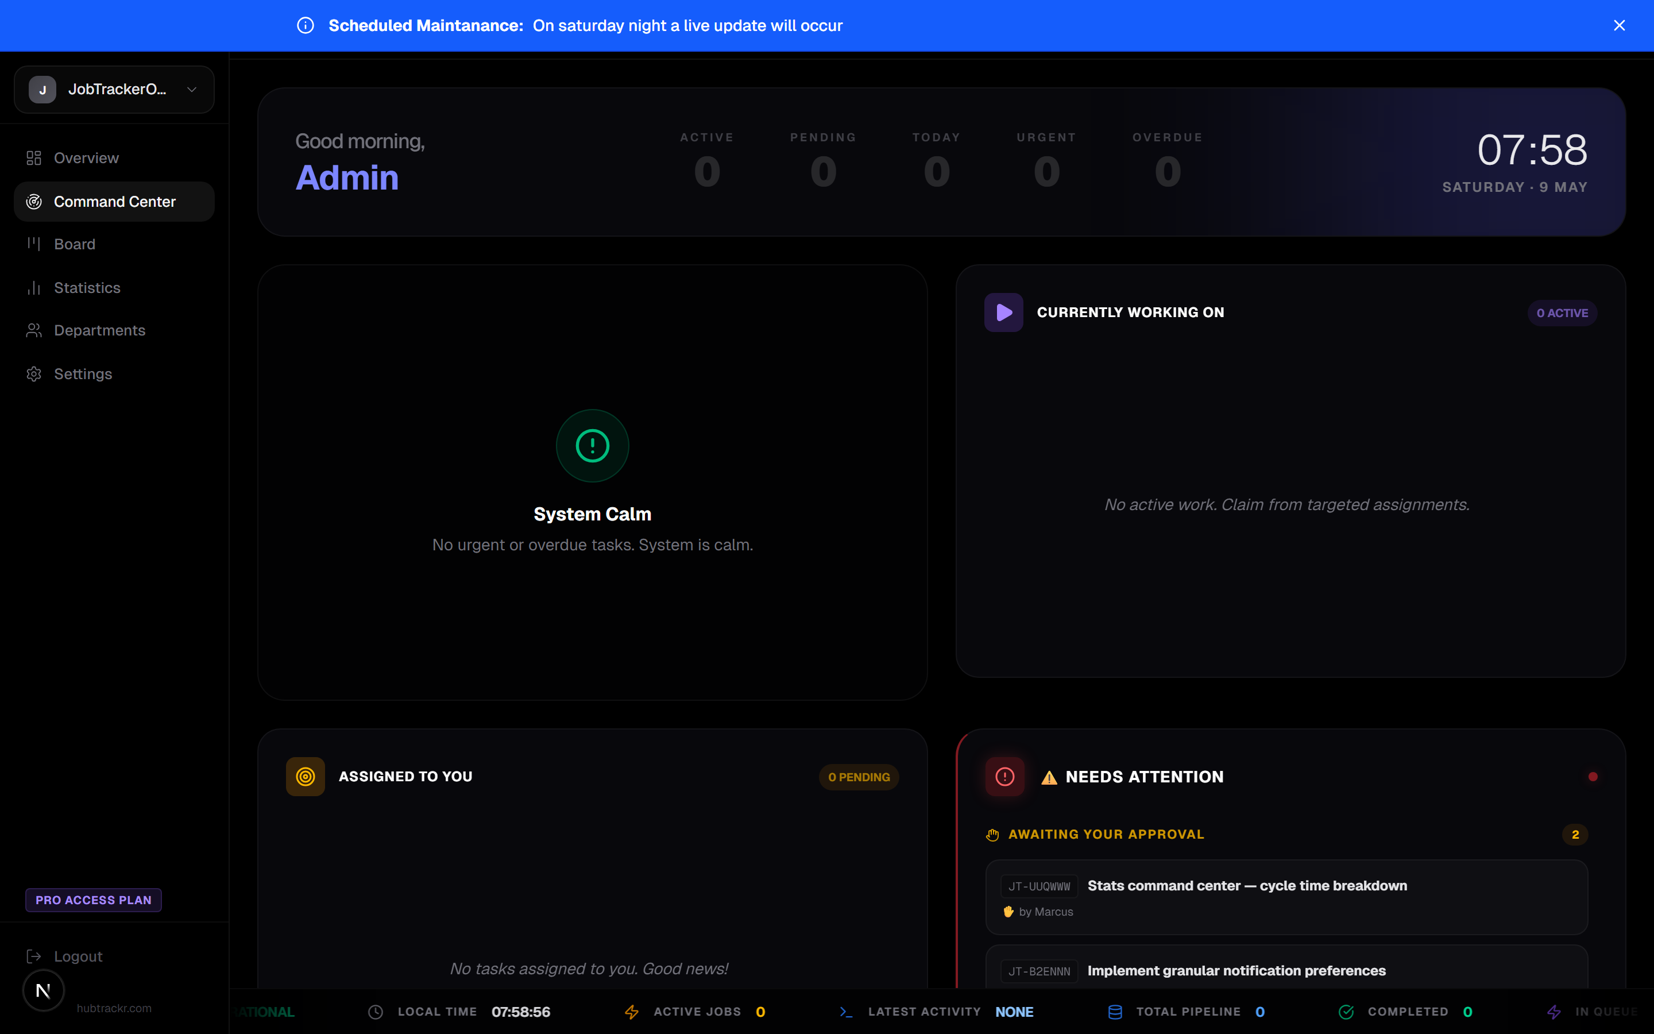Click the NEEDS ATTENTION heading
1654x1034 pixels.
1144,777
